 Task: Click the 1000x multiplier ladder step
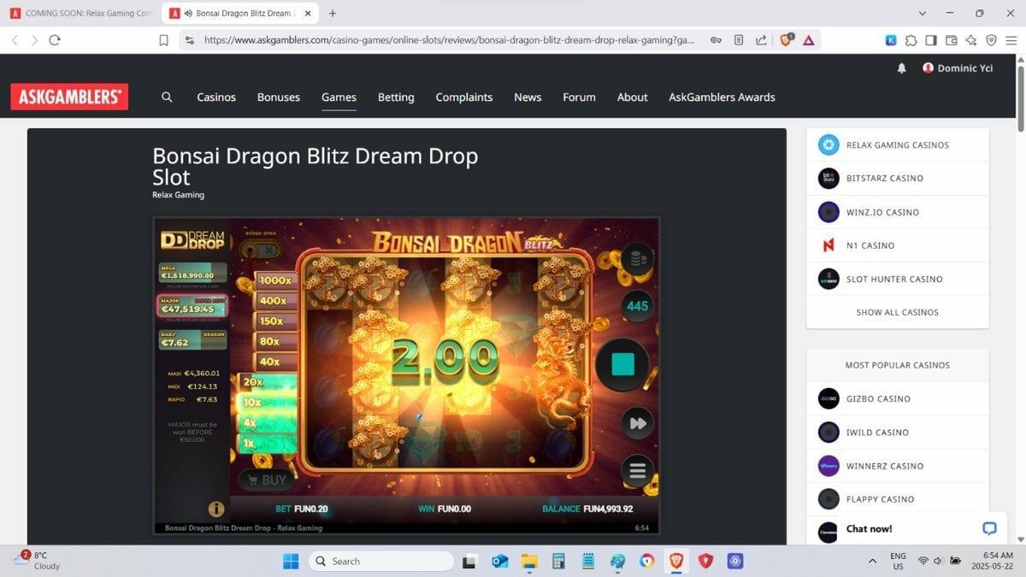click(275, 280)
